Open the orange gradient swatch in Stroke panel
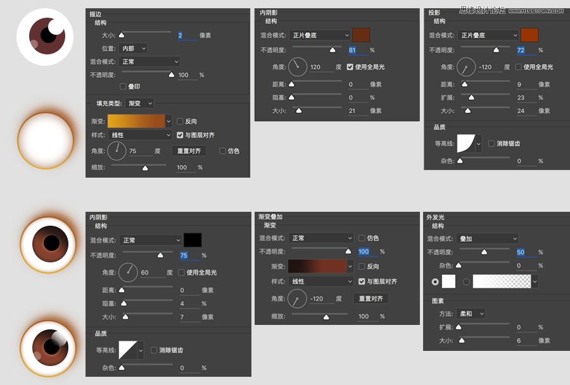 click(136, 121)
